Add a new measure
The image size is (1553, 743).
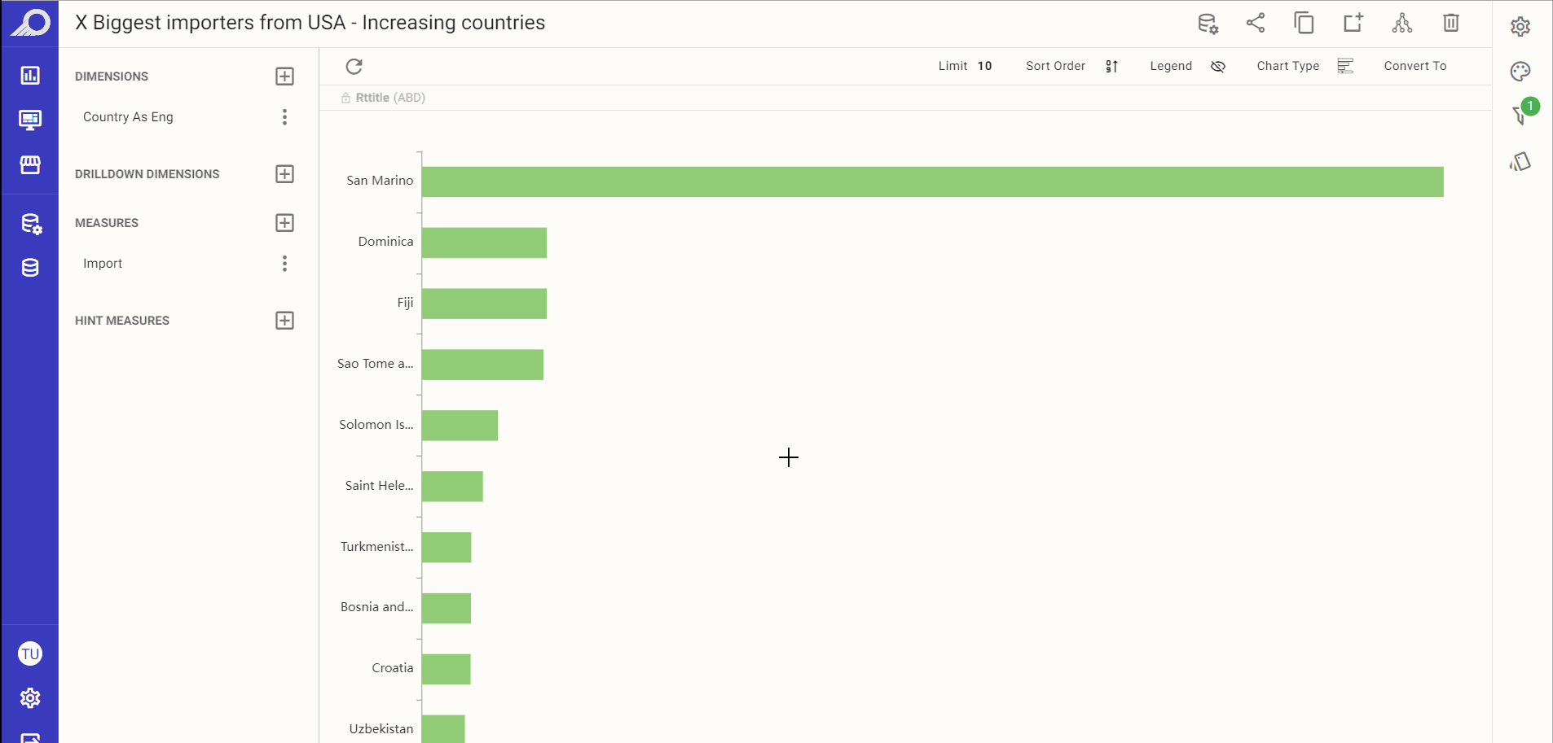pyautogui.click(x=284, y=223)
